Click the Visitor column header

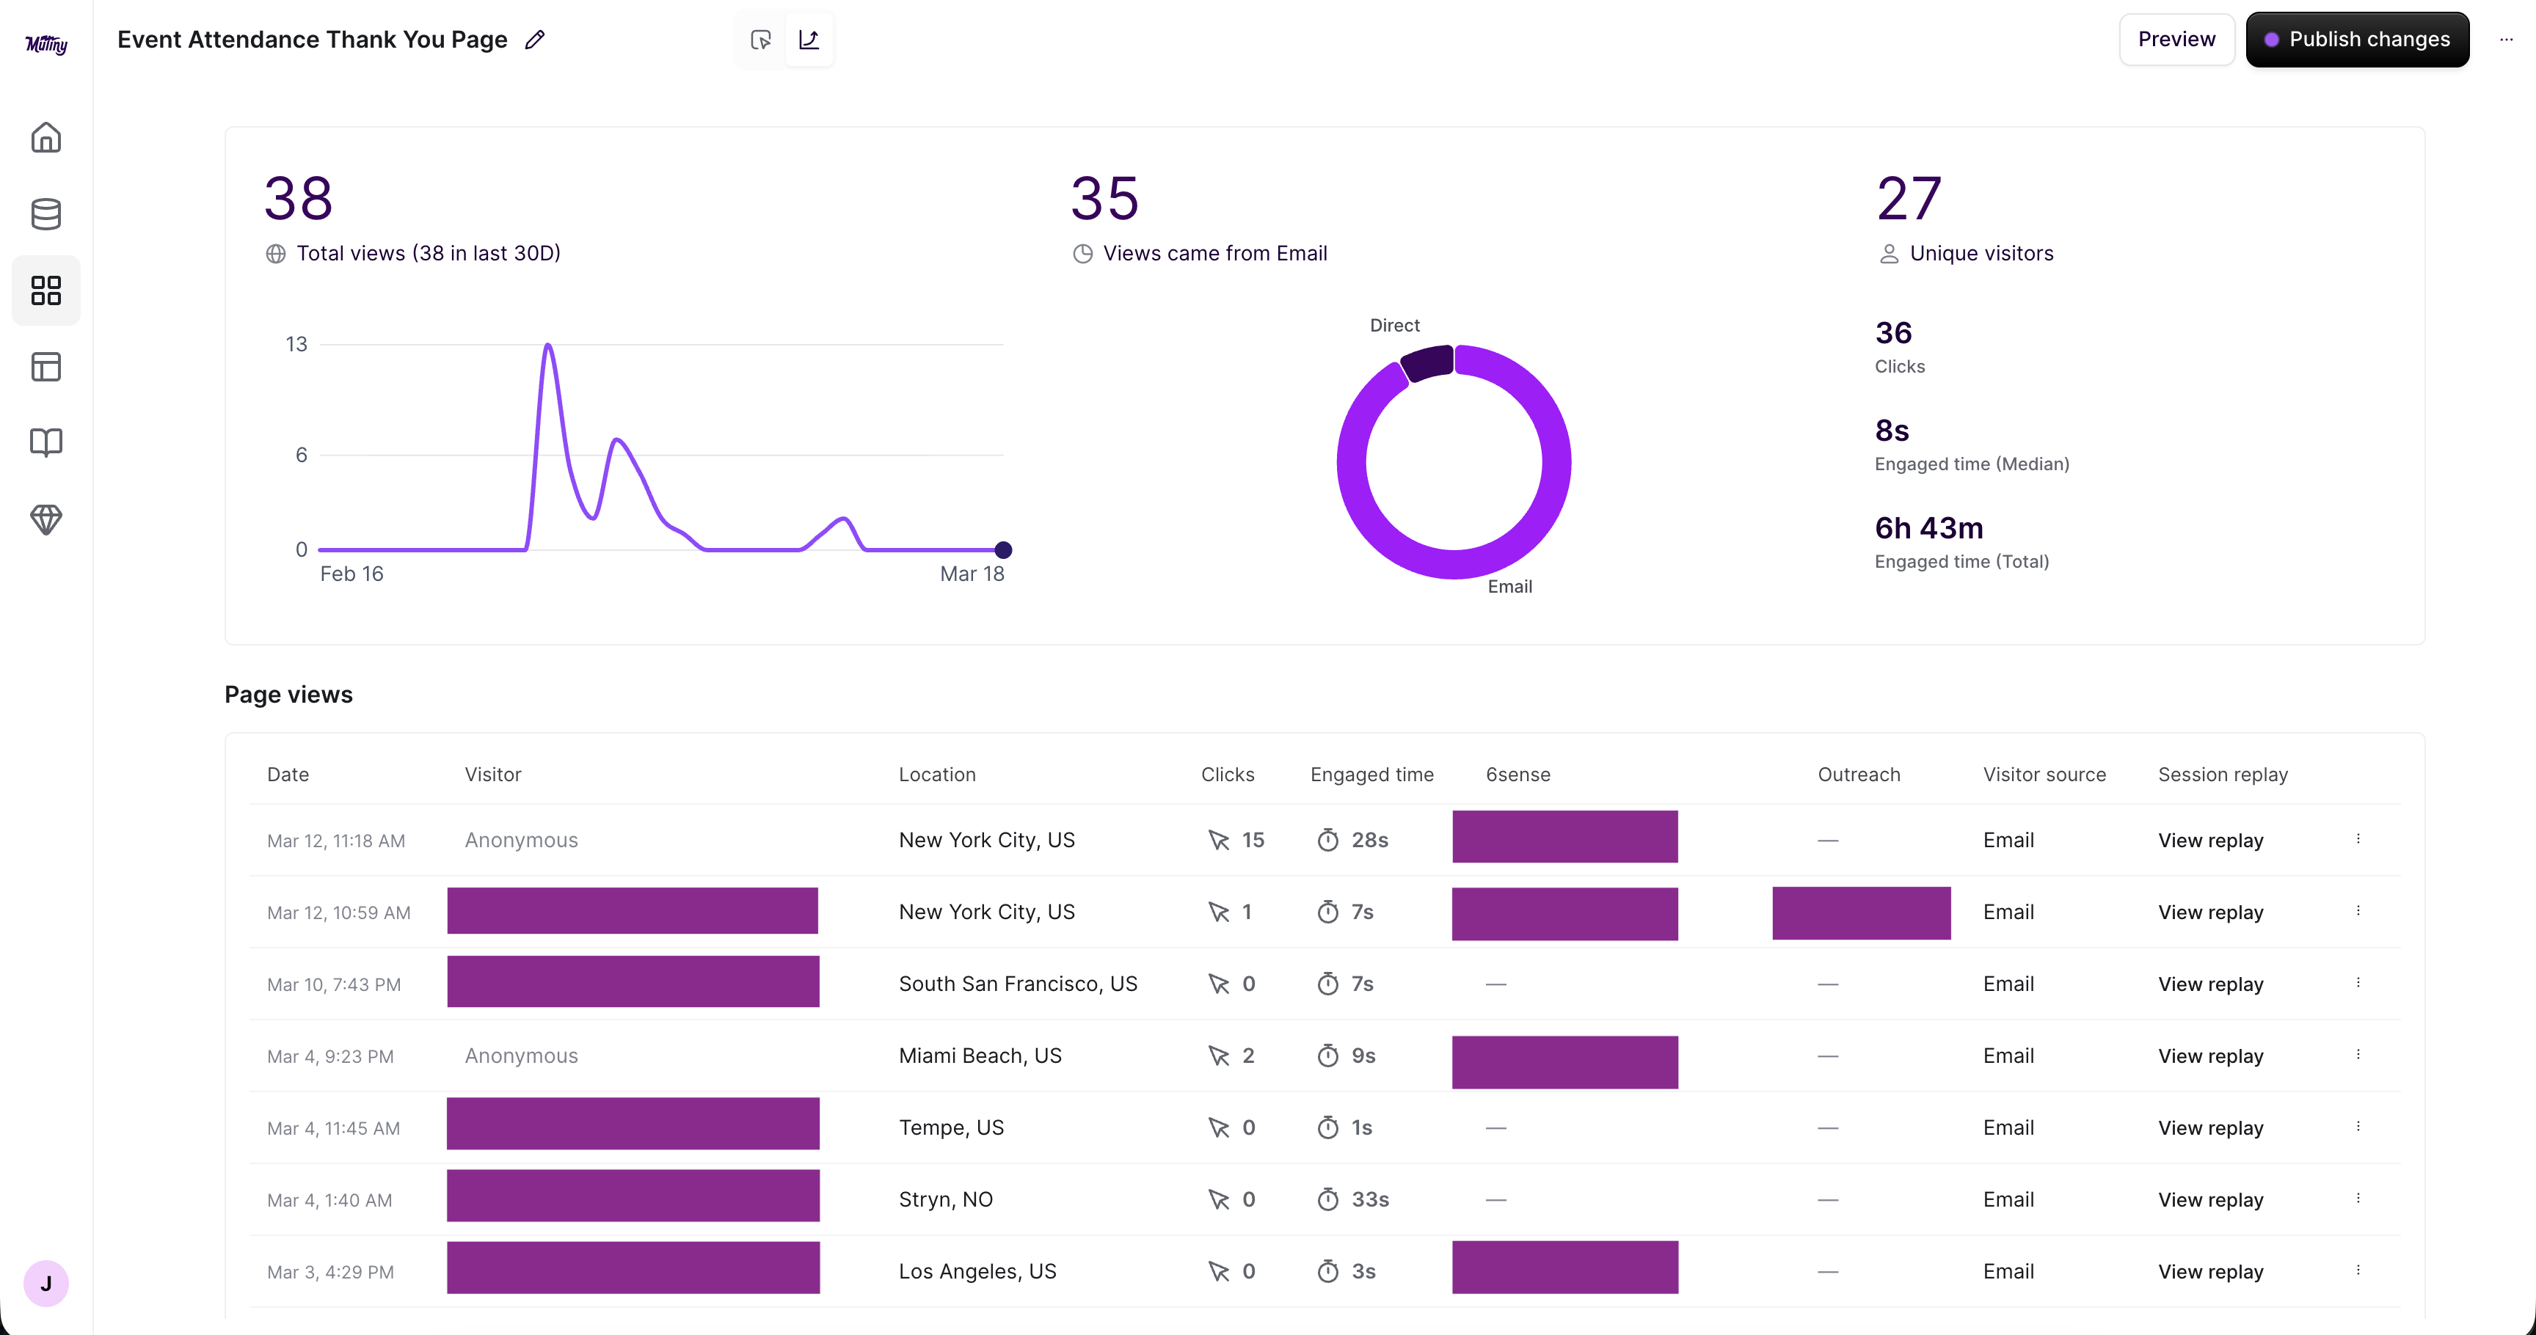point(493,775)
